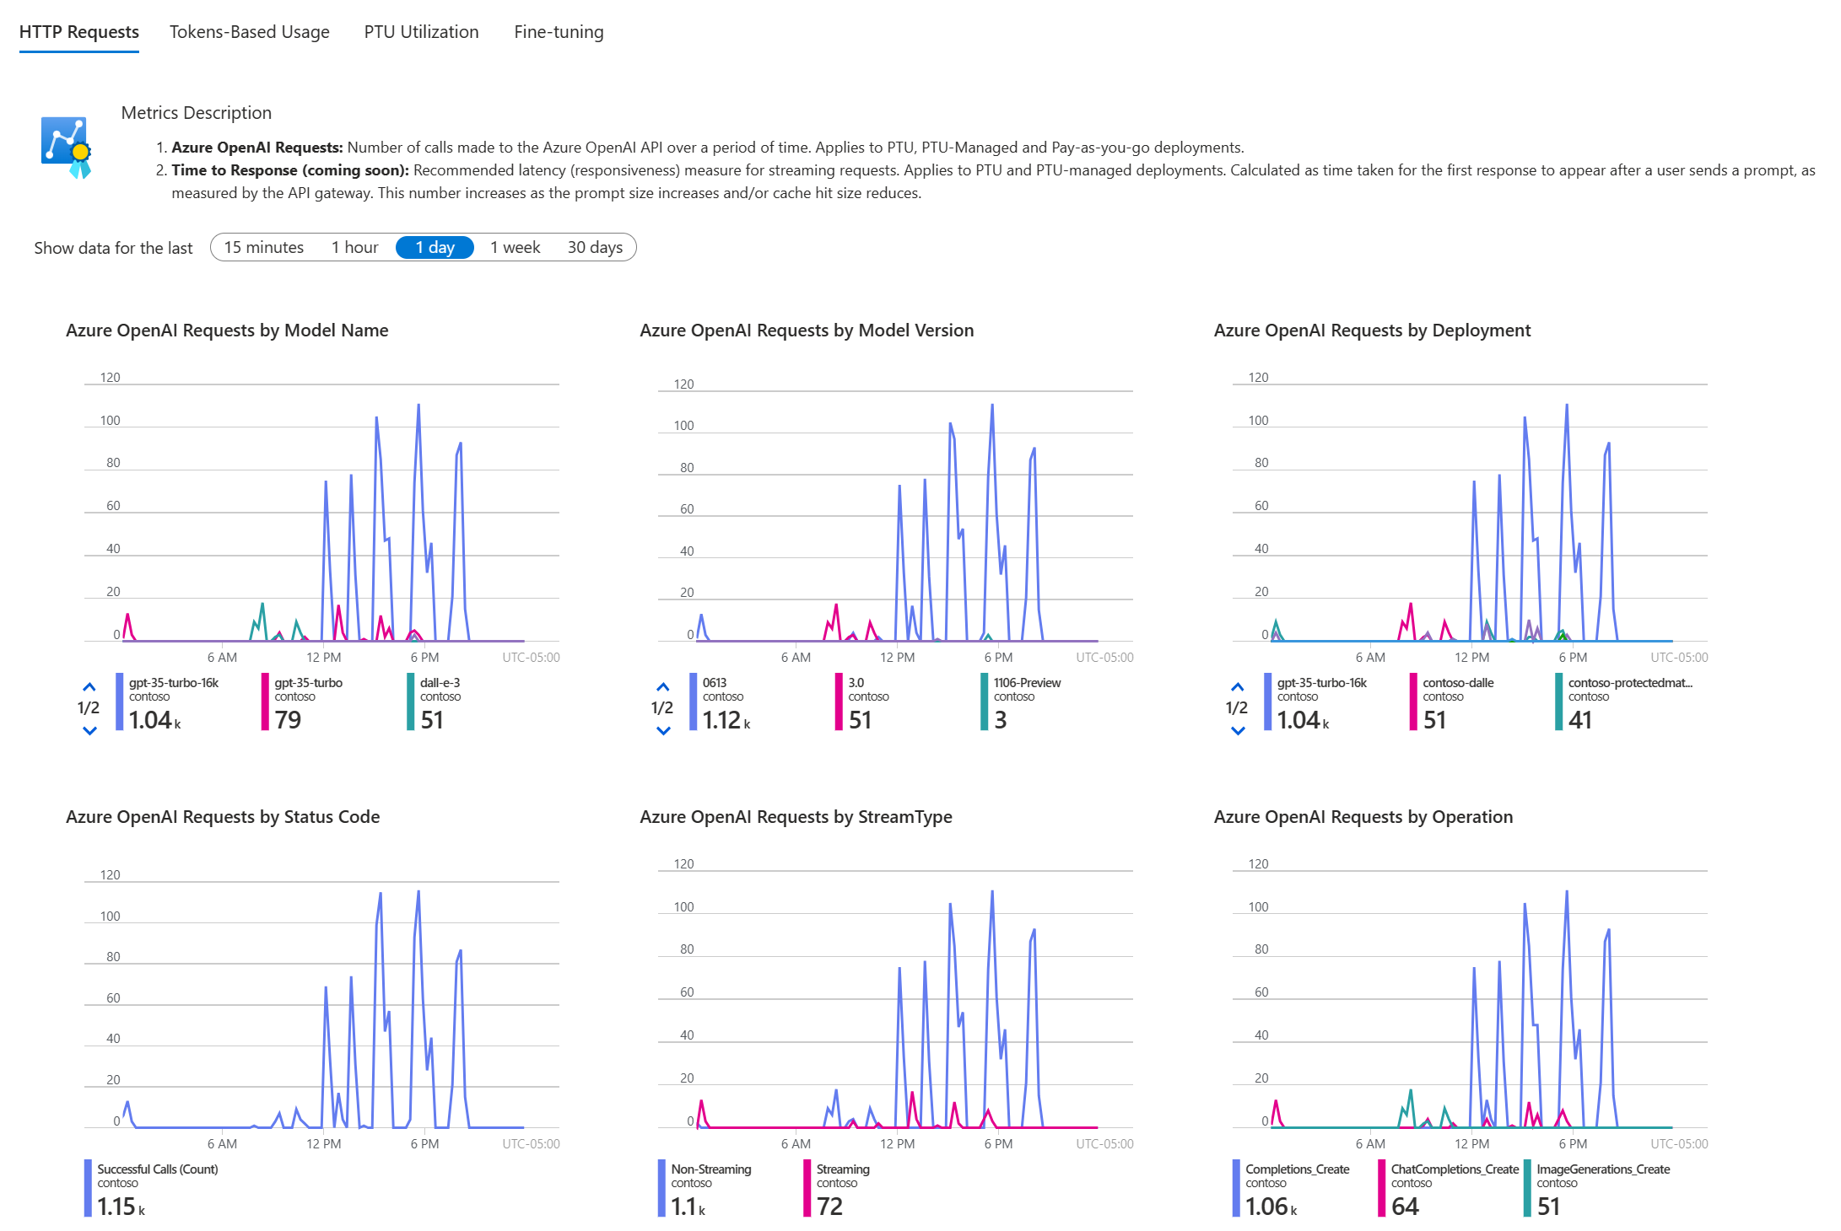
Task: Click legend up arrow under Model Version chart
Action: tap(663, 687)
